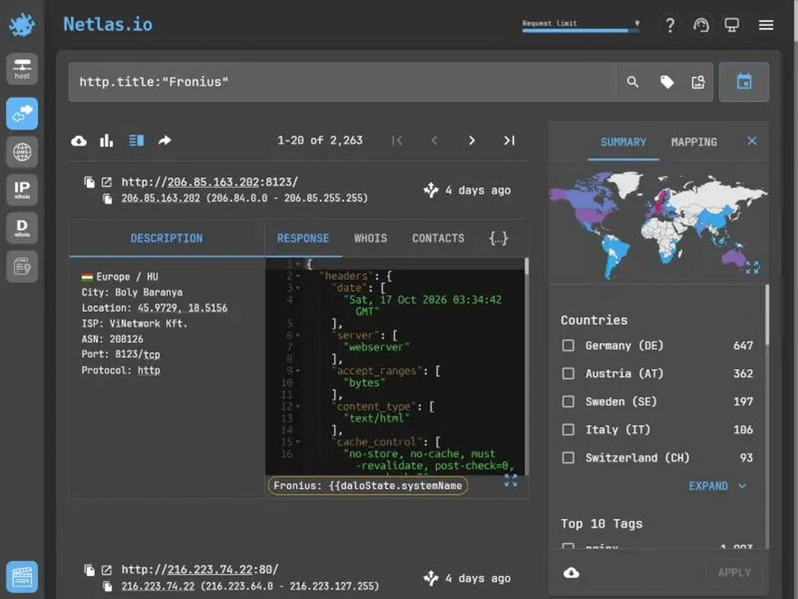The image size is (798, 599).
Task: Click the share arrow icon
Action: 165,140
